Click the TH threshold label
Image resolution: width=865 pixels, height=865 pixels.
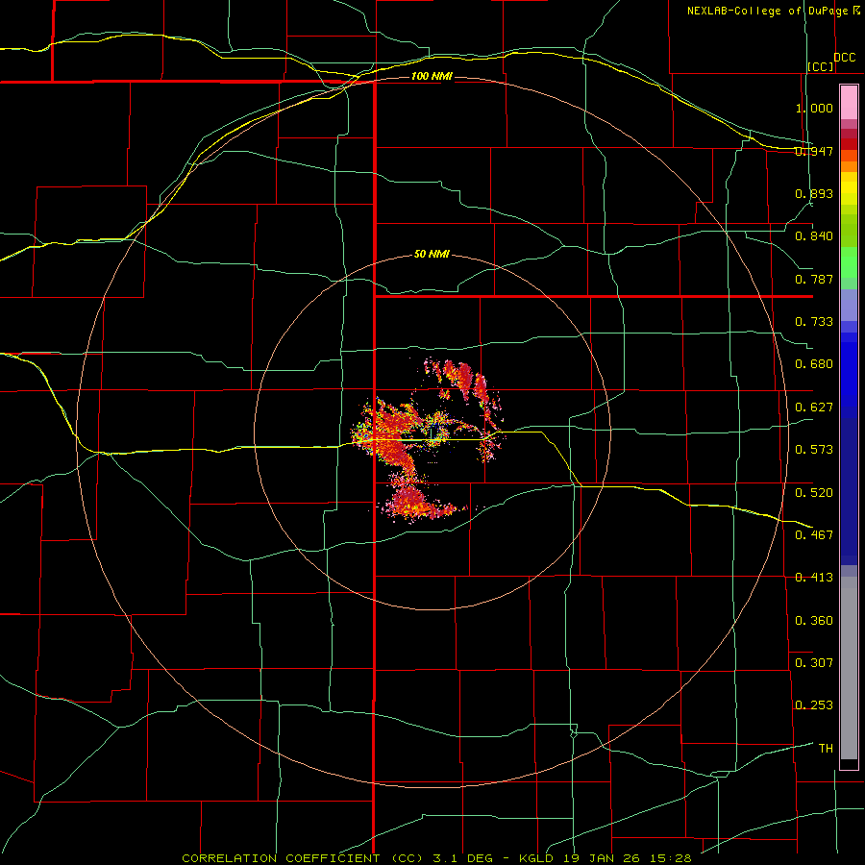pyautogui.click(x=826, y=748)
